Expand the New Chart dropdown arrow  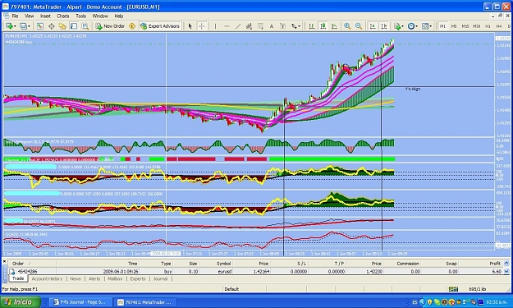pos(15,26)
